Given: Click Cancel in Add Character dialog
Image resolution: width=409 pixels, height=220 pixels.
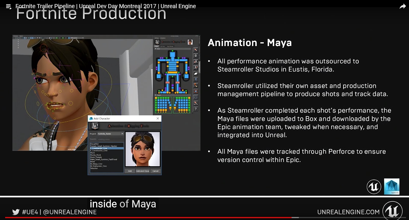Looking at the screenshot, I should pos(155,171).
